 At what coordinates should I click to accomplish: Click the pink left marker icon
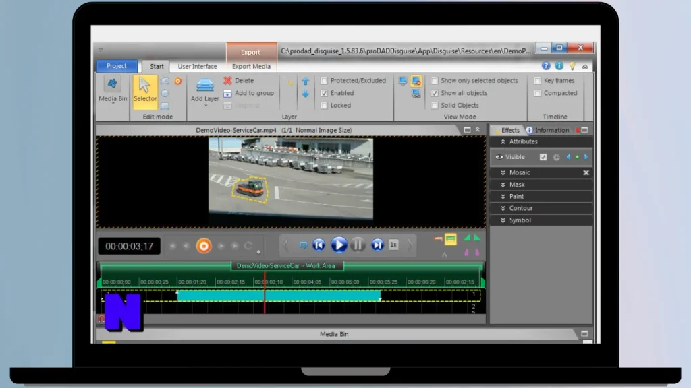click(467, 253)
